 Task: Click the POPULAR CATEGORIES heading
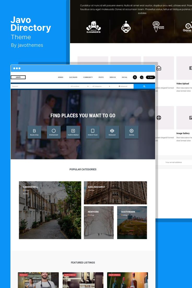(x=83, y=169)
